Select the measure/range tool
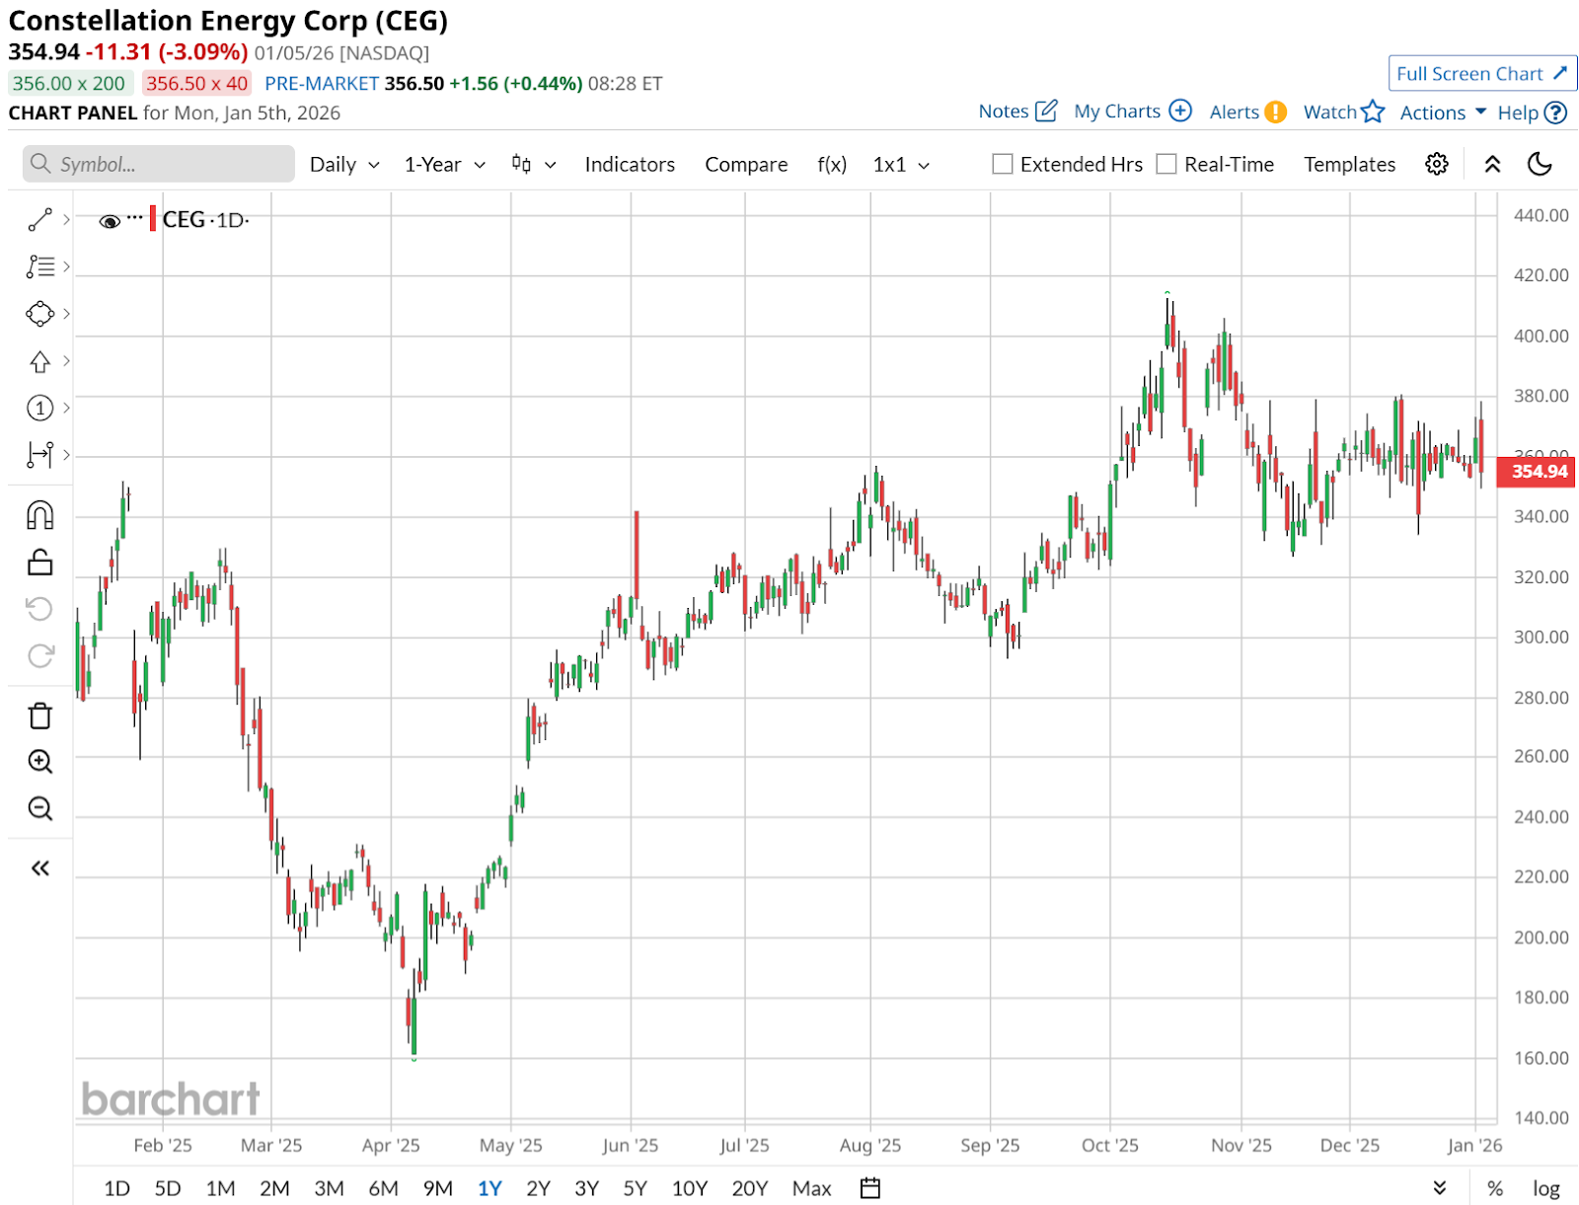Image resolution: width=1579 pixels, height=1205 pixels. (x=39, y=455)
